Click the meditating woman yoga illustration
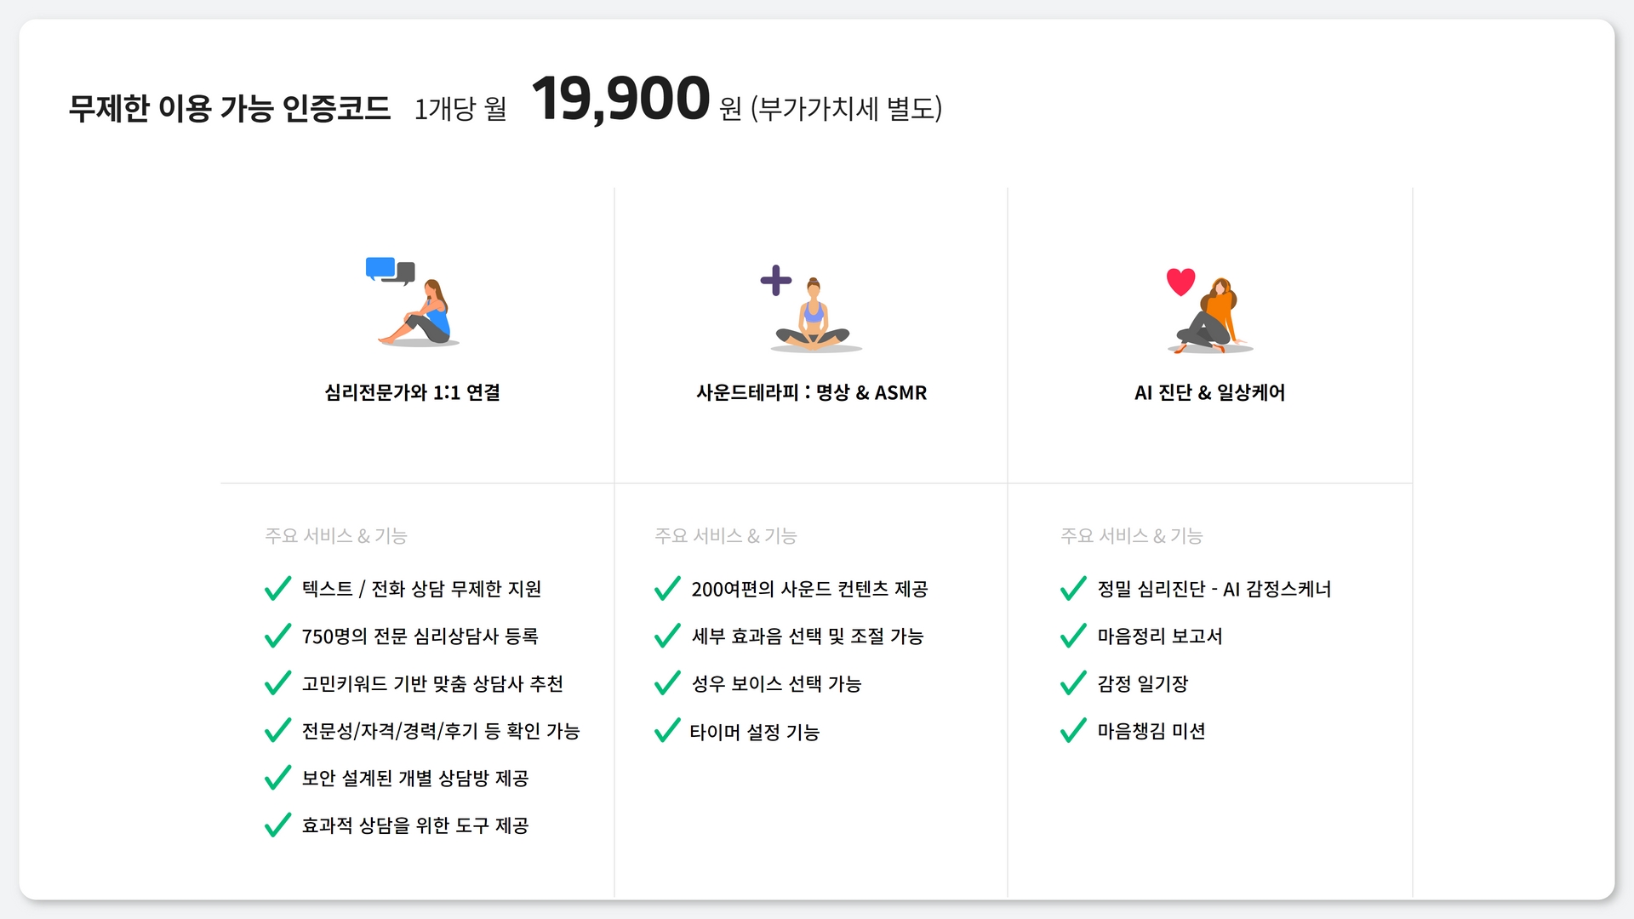Screen dimensions: 1634x919 point(814,315)
